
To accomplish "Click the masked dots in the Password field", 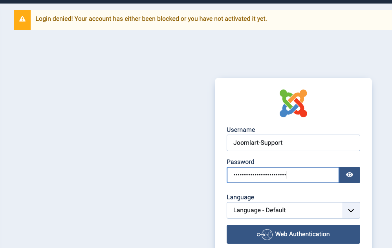I will pos(259,175).
